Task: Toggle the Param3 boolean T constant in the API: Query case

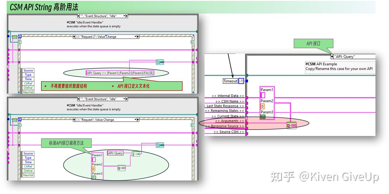Action: click(263, 117)
